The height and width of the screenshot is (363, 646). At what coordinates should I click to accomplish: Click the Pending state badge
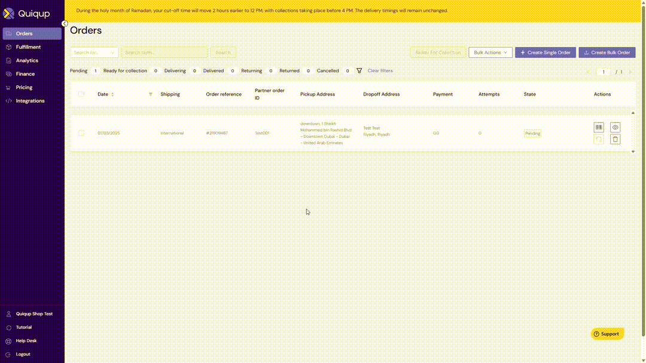pyautogui.click(x=532, y=133)
